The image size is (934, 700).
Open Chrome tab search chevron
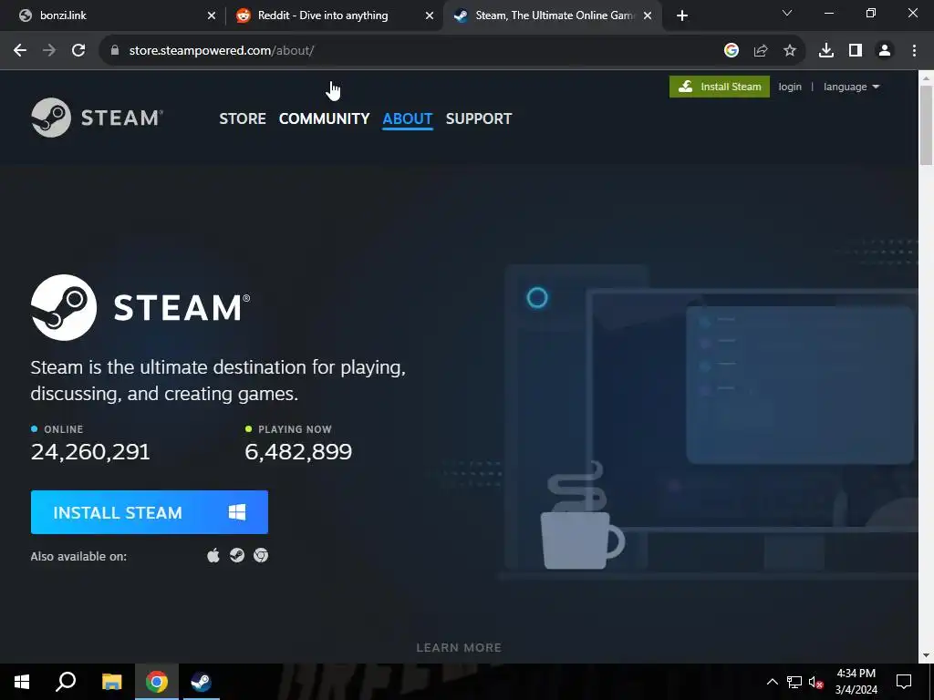click(x=787, y=13)
